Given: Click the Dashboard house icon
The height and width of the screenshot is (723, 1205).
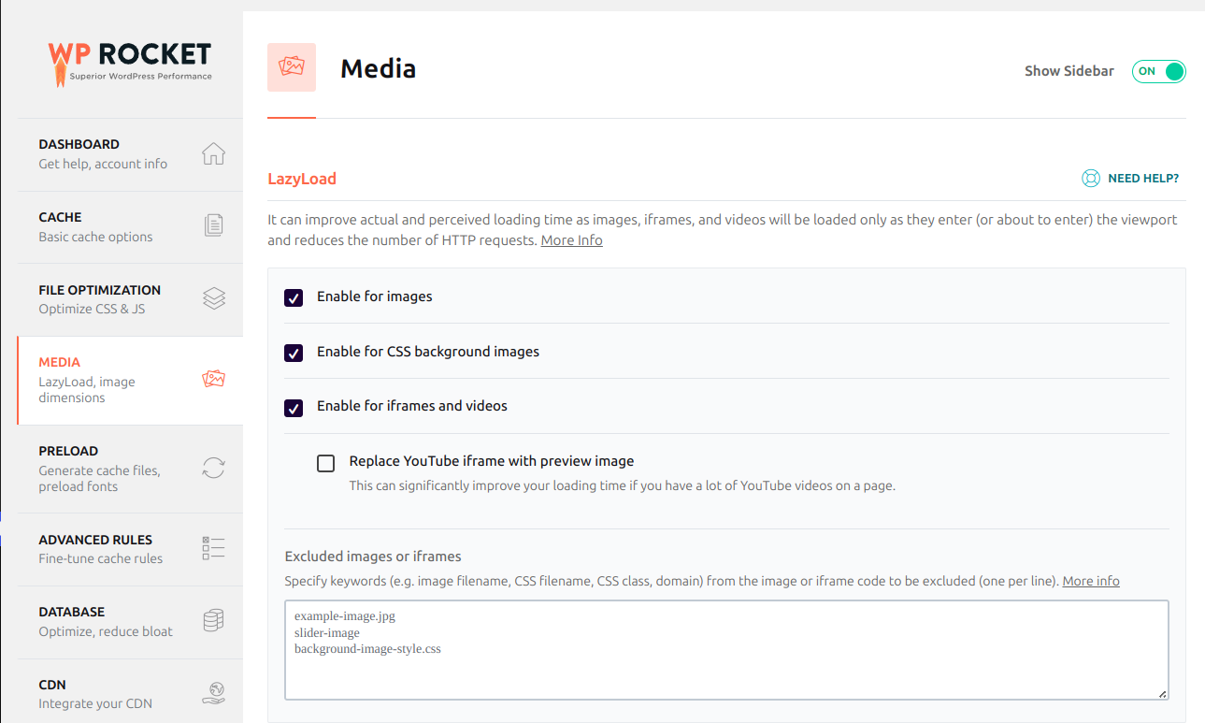Looking at the screenshot, I should 214,154.
